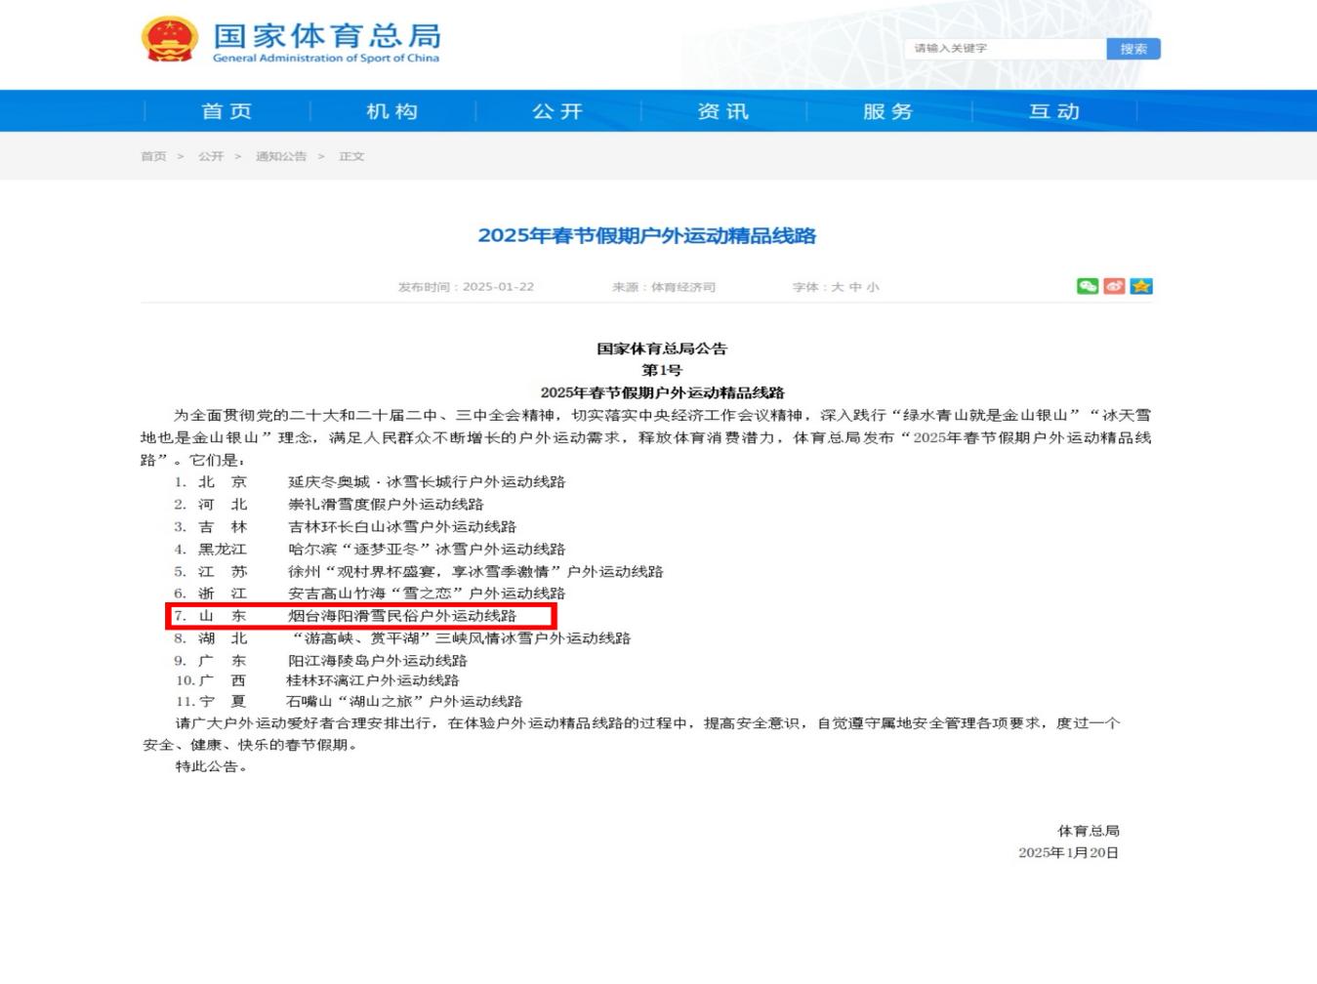This screenshot has width=1317, height=984.
Task: Share article via WeChat icon
Action: pos(1087,286)
